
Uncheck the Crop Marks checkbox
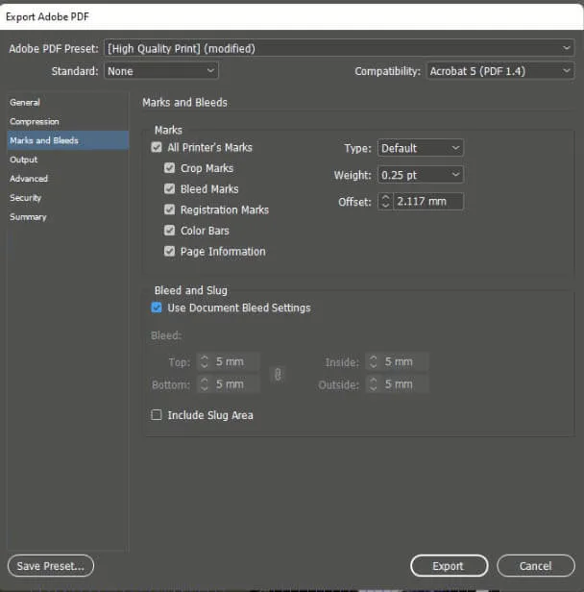tap(170, 168)
